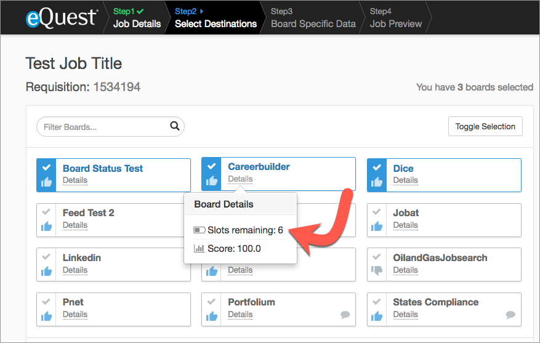
Task: Click the search magnifier icon
Action: coord(175,126)
